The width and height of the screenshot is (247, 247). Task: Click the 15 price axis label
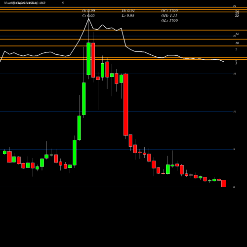click(x=235, y=74)
